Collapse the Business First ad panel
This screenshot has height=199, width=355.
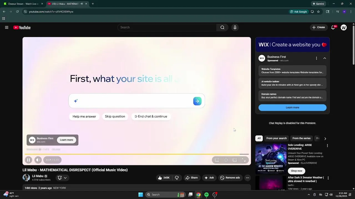point(324,58)
